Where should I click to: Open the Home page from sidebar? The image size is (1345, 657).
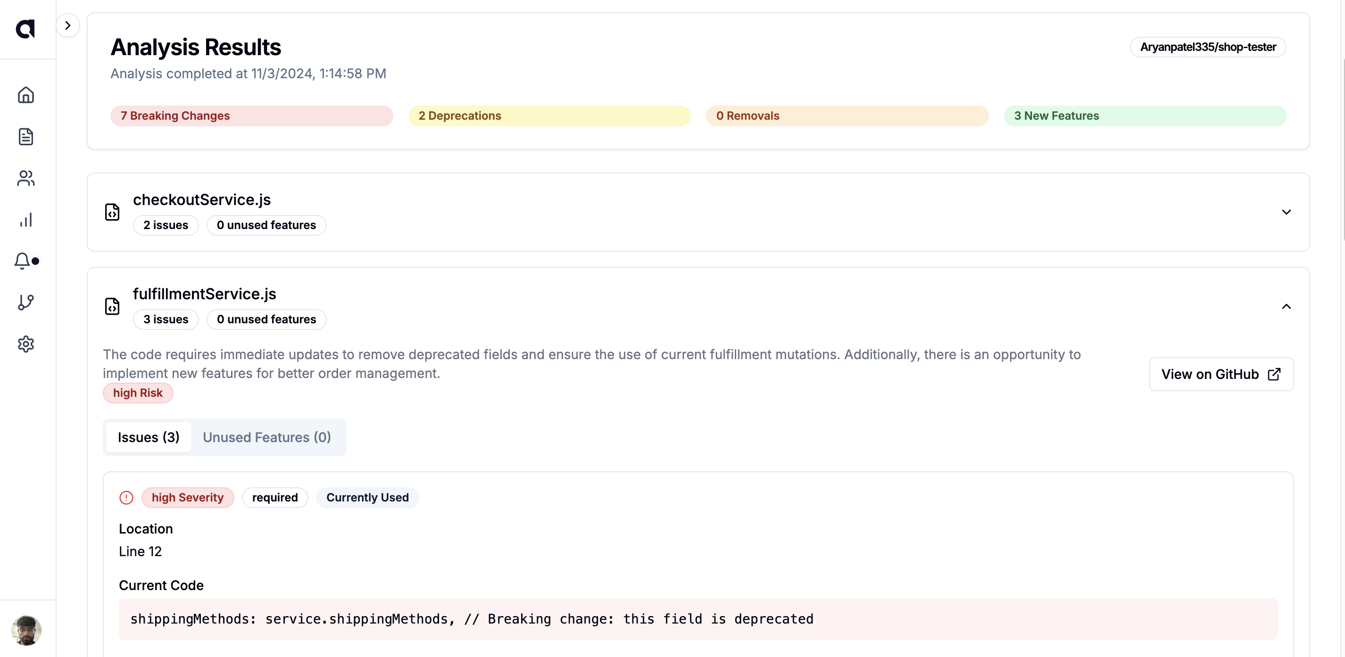pyautogui.click(x=25, y=95)
